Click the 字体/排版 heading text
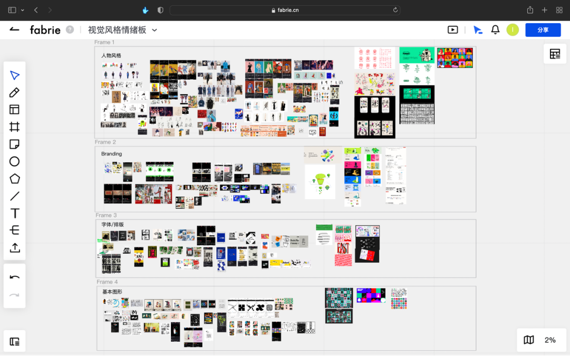 (113, 225)
